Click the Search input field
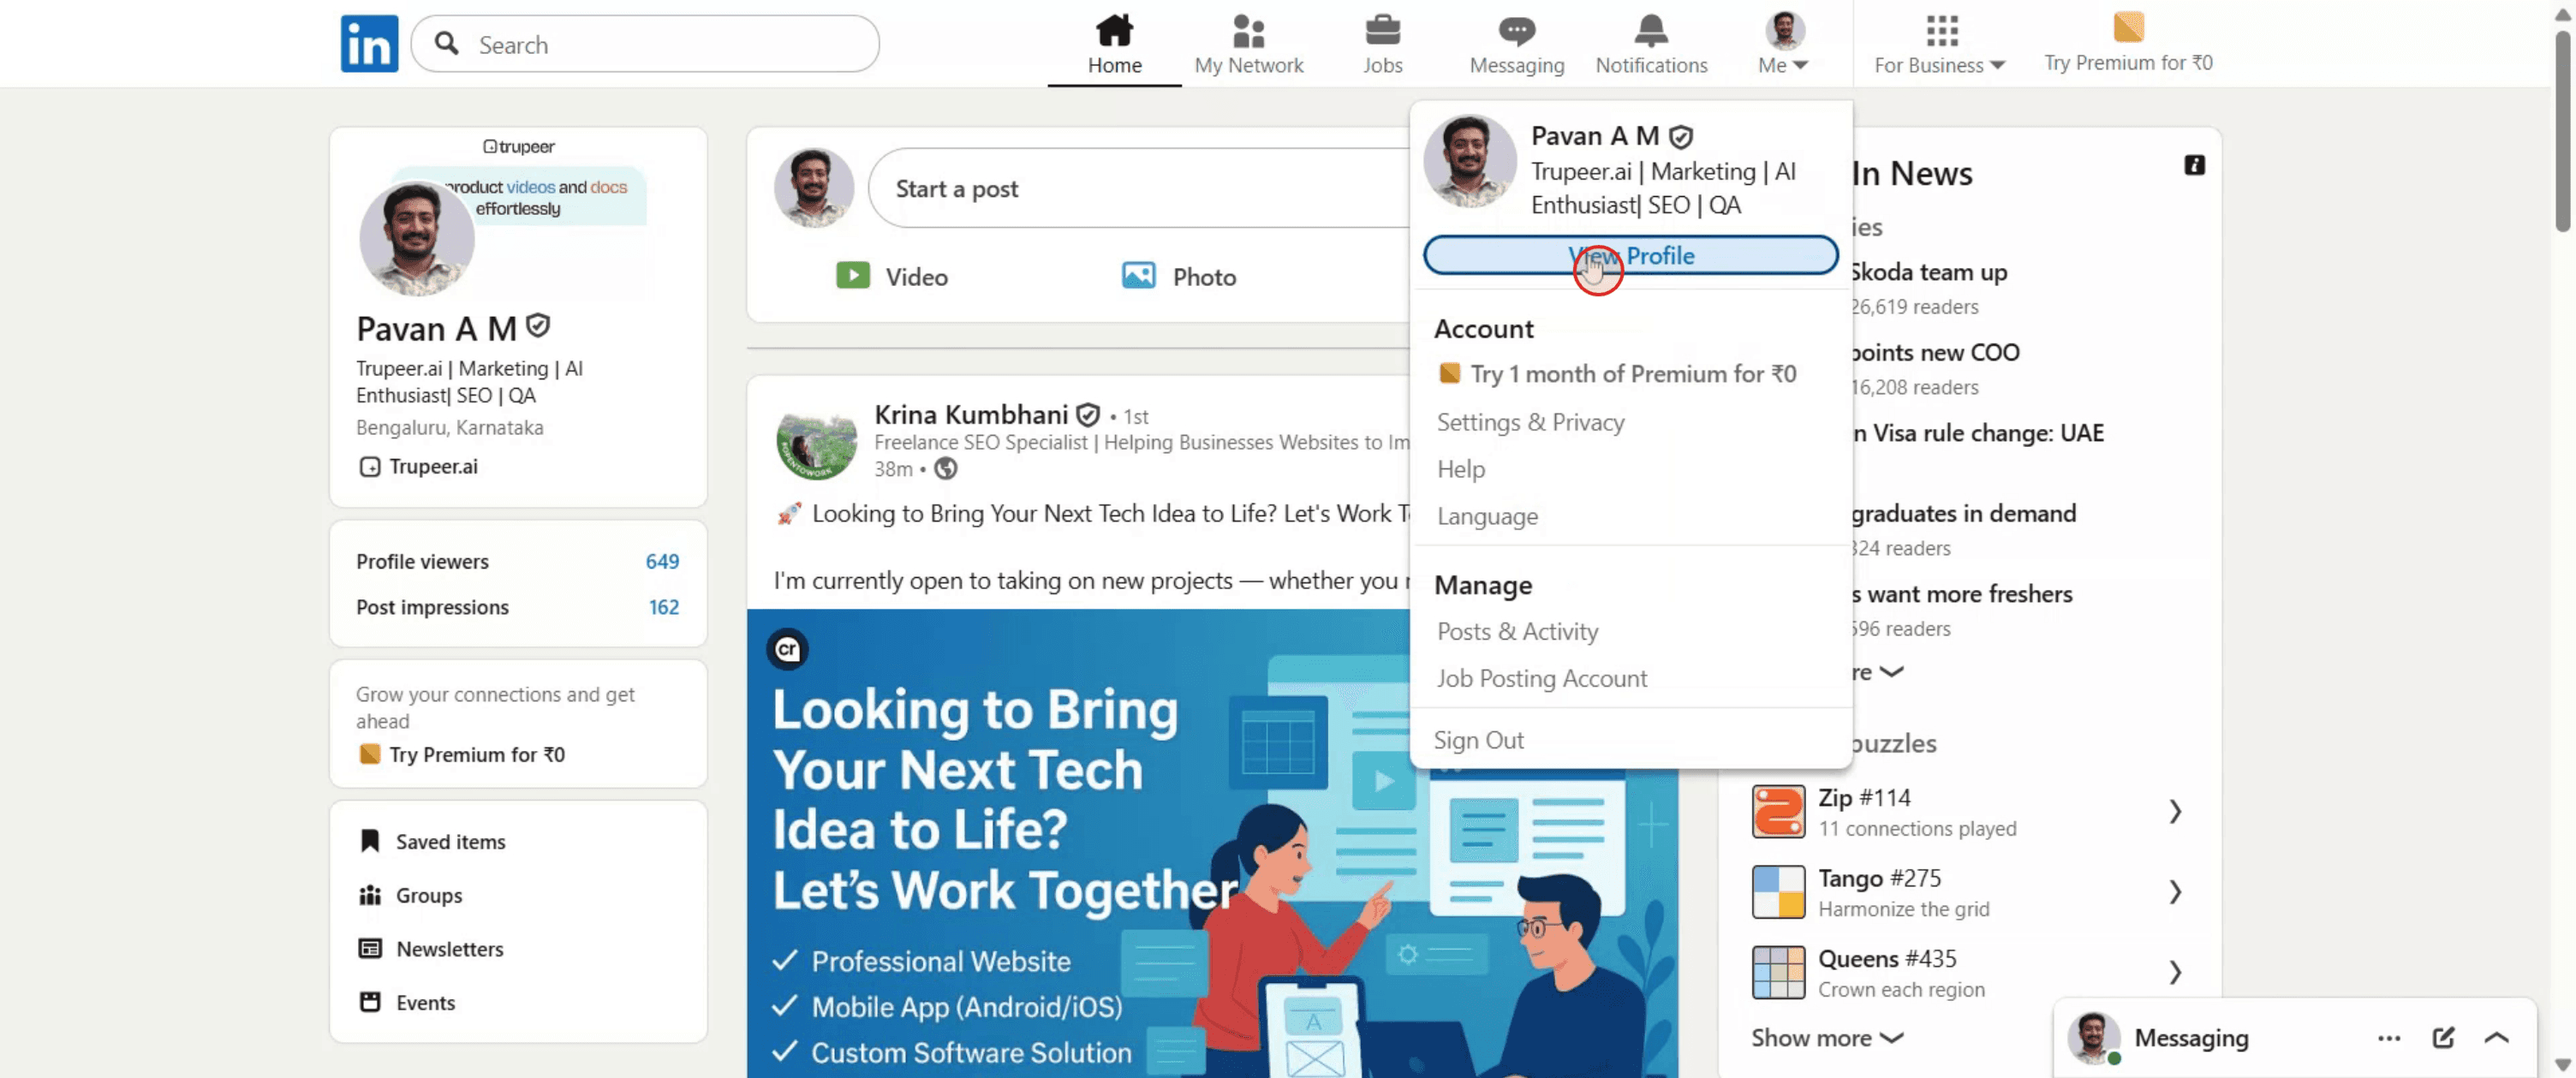The height and width of the screenshot is (1078, 2576). coord(645,44)
